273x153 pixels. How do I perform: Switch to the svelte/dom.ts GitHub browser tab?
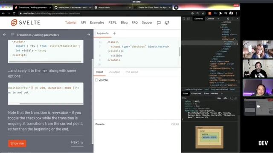(73, 8)
